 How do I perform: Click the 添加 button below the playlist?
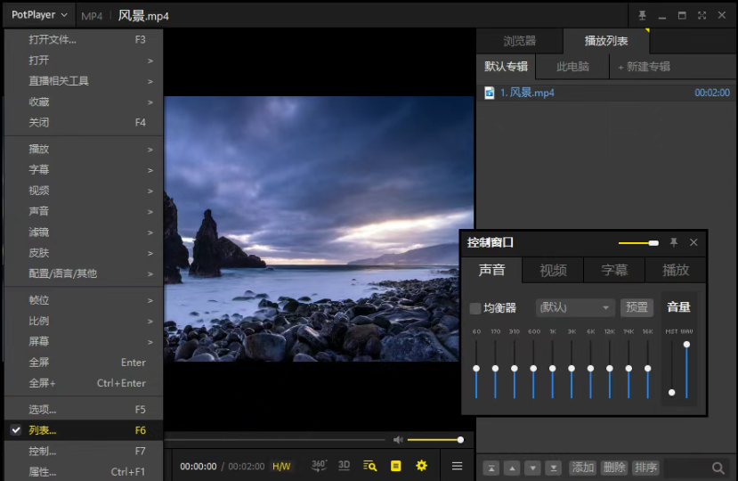(x=583, y=468)
